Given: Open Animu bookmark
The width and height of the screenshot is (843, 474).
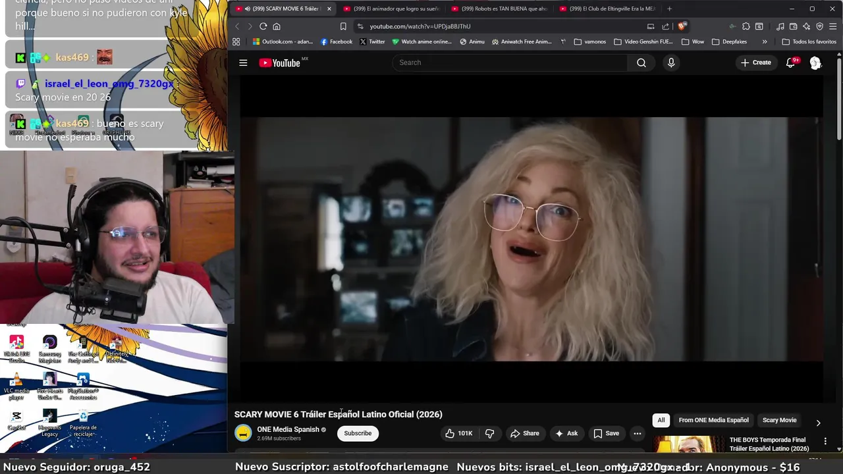Looking at the screenshot, I should coord(472,41).
